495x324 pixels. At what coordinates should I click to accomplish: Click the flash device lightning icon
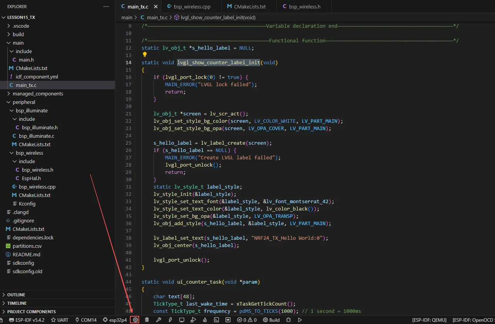(170, 320)
